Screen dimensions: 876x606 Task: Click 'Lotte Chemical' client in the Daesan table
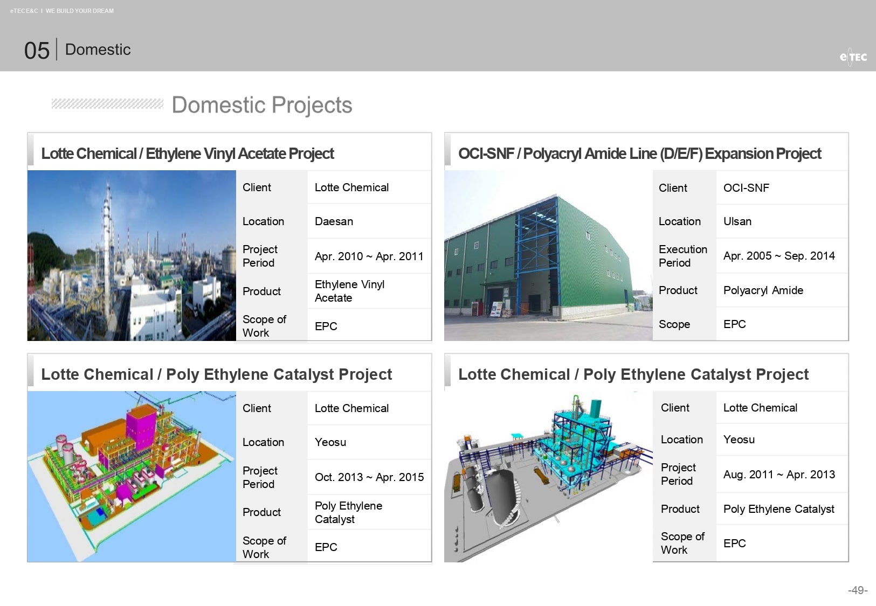[x=352, y=187]
